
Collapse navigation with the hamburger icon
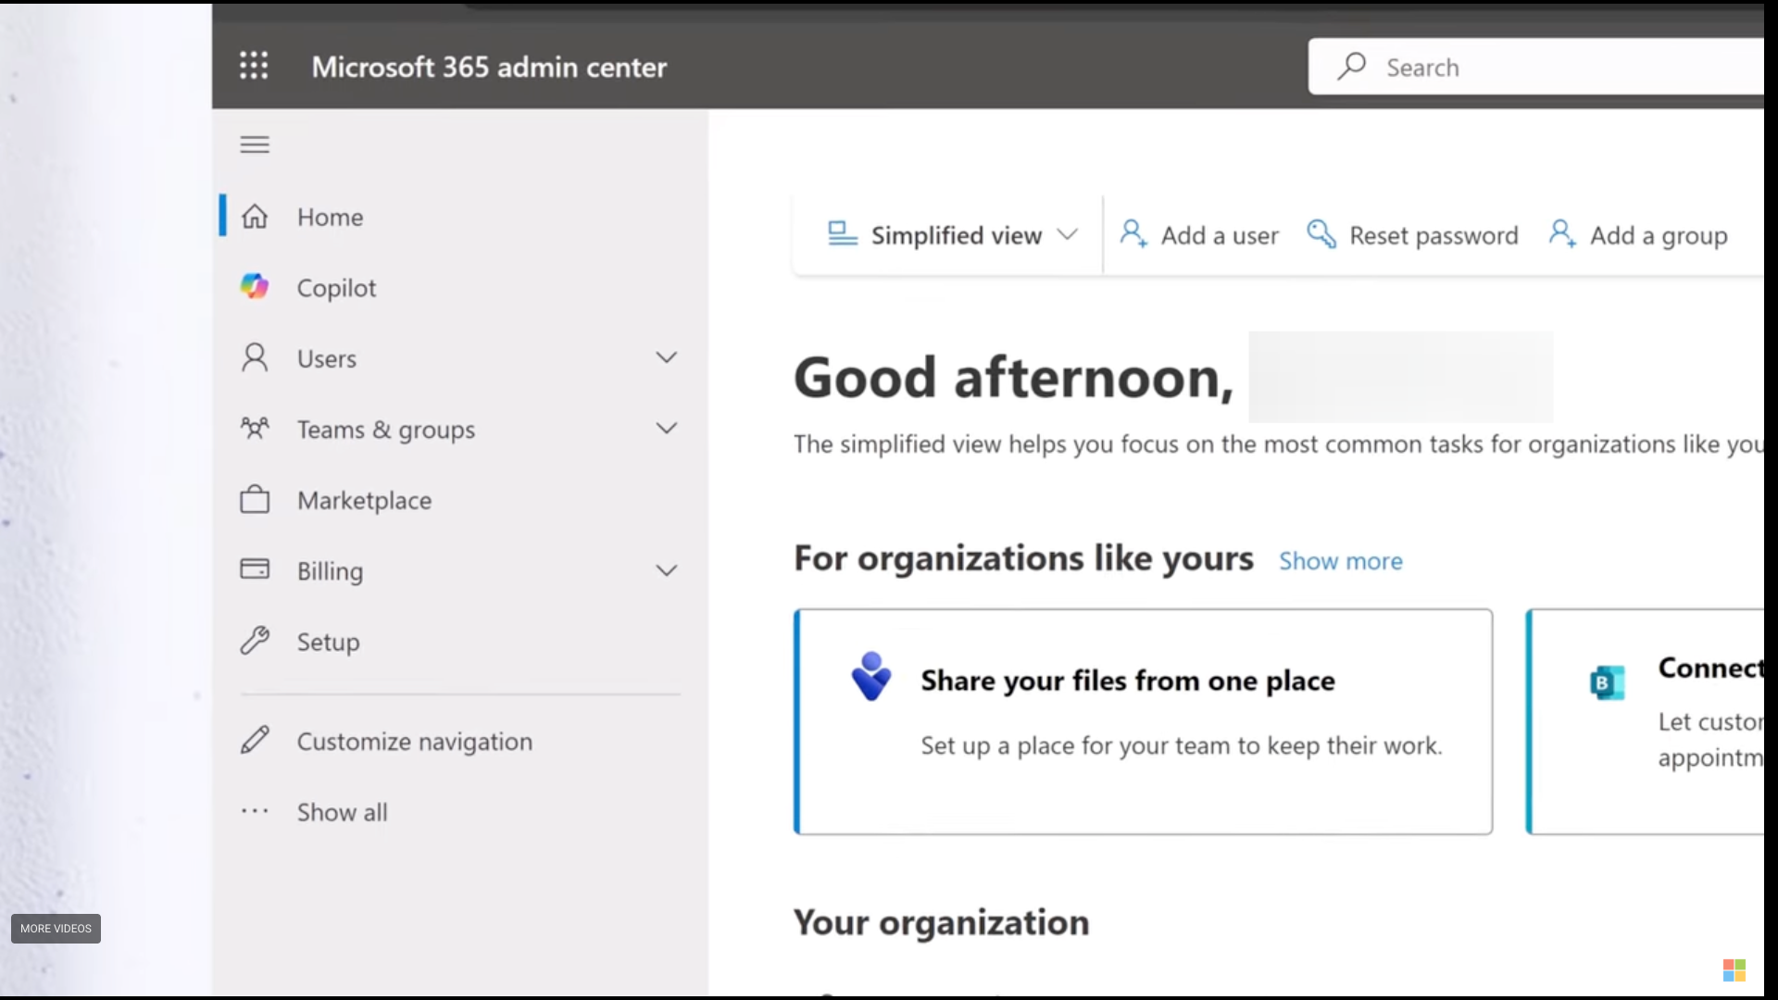(255, 144)
